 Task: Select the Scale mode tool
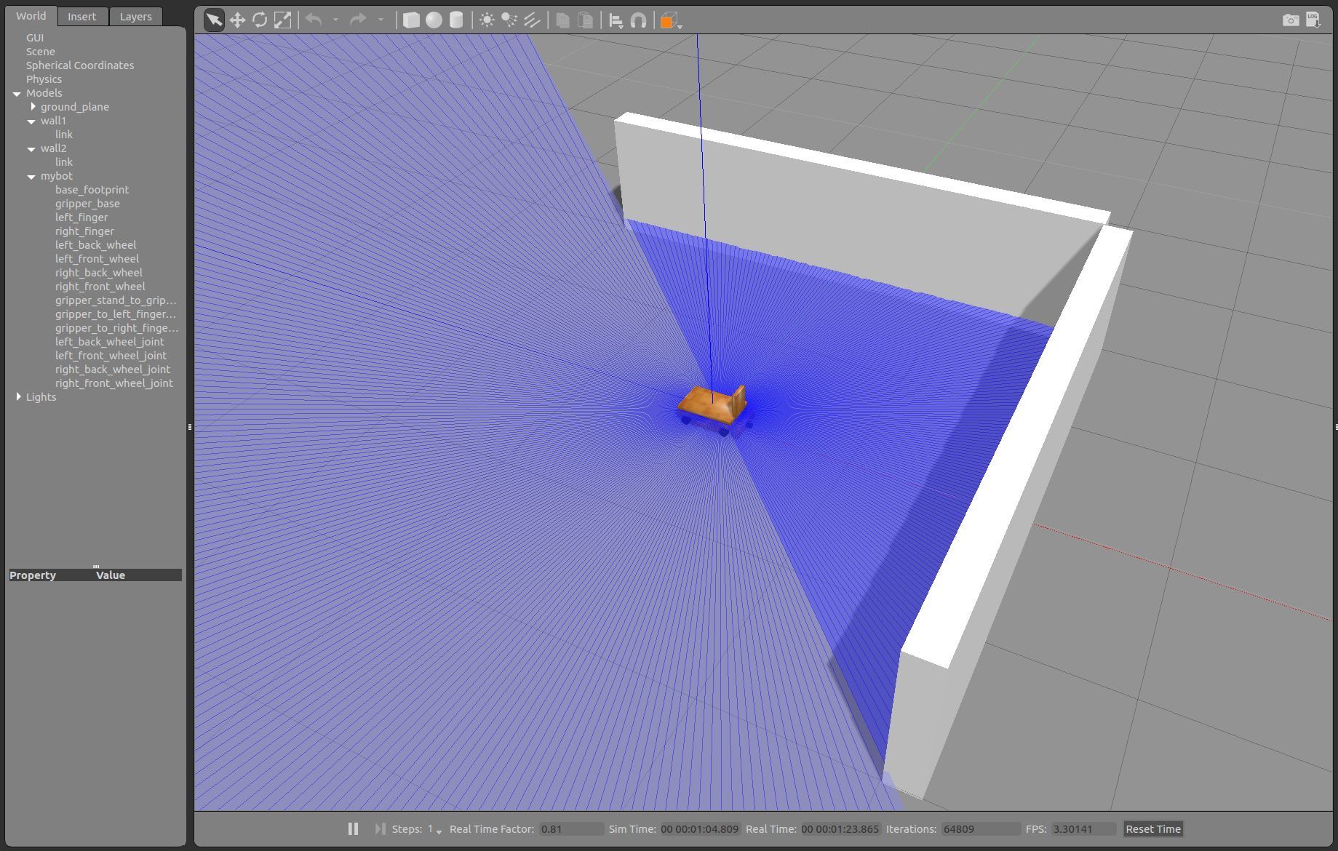point(282,20)
